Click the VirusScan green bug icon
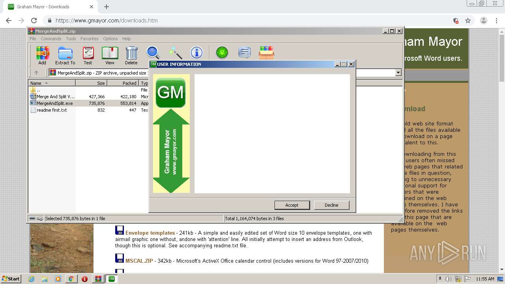The image size is (505, 284). click(222, 52)
